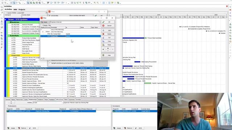This screenshot has height=130, width=232.
Task: Open the Steps details tab
Action: tap(46, 100)
